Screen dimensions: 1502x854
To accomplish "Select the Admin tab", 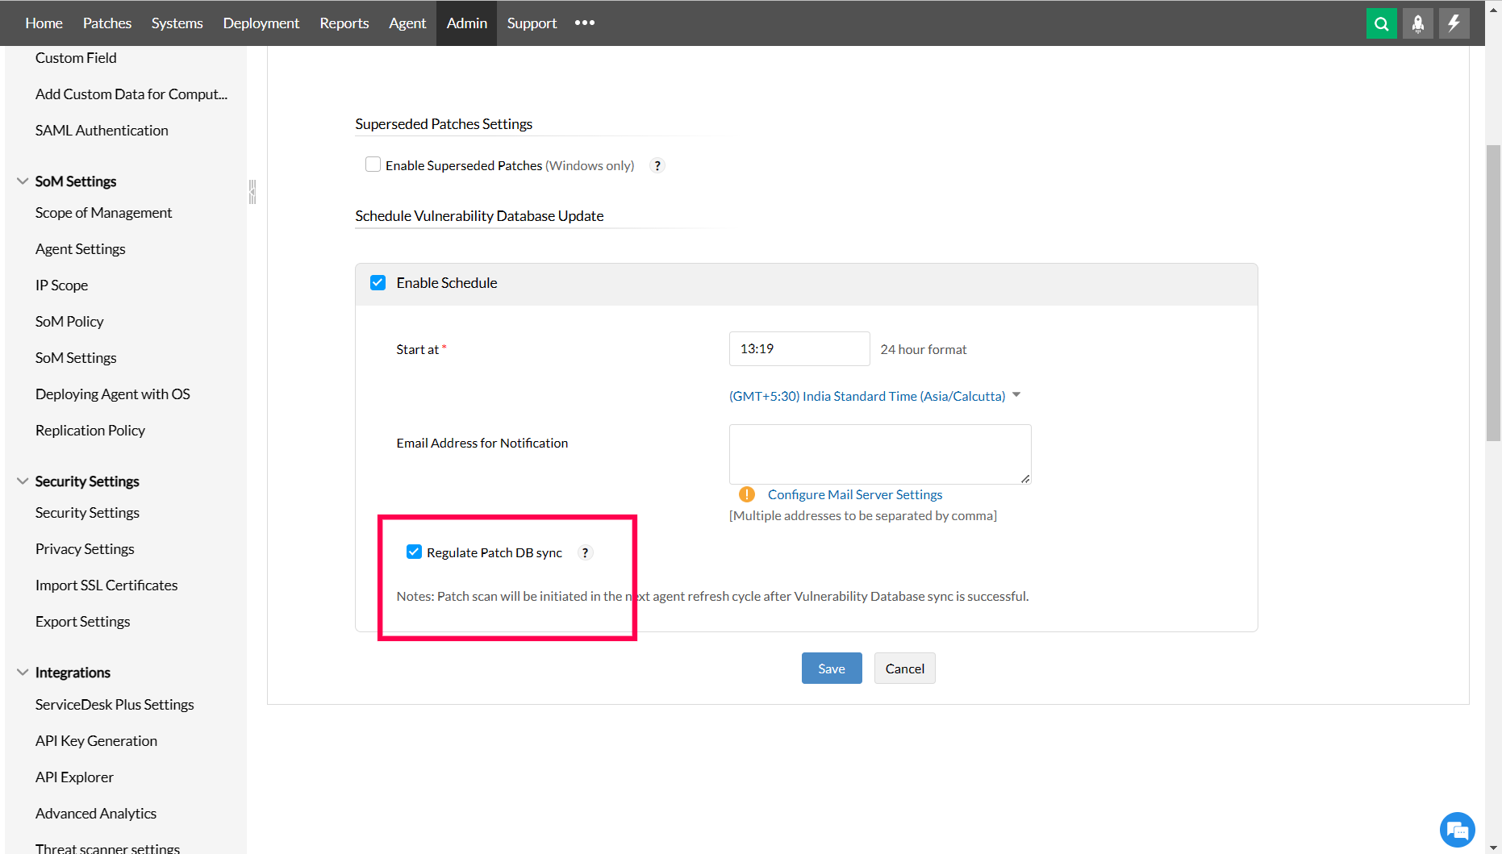I will pyautogui.click(x=467, y=23).
